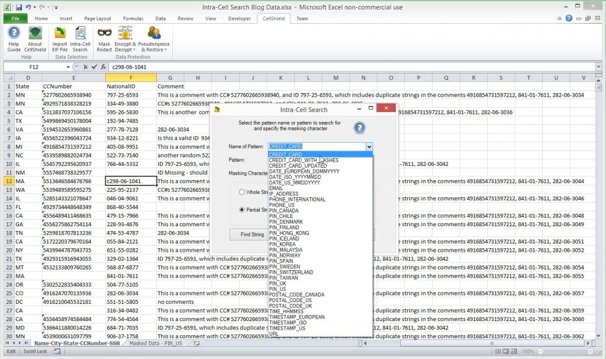Click row 25 header
Viewport: 606px width, 359px height.
point(9,293)
